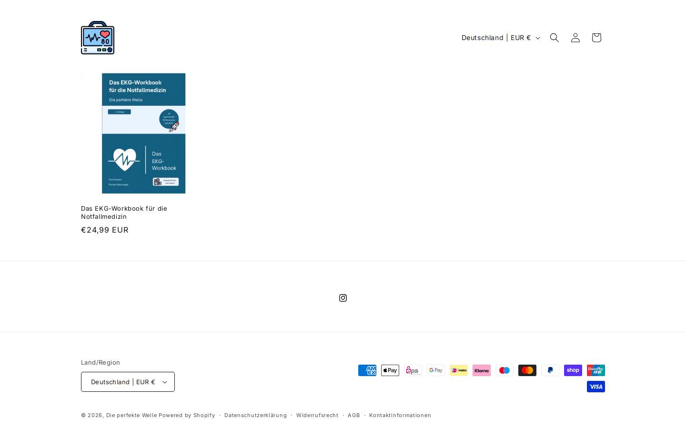The image size is (686, 429).
Task: Click the Mastercard payment icon
Action: [527, 370]
